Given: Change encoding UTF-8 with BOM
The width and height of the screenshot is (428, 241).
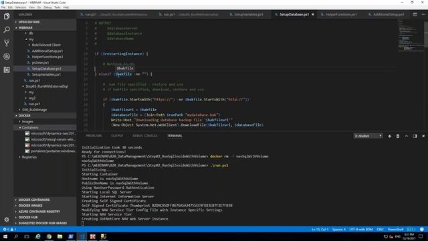Looking at the screenshot, I should click(x=361, y=229).
